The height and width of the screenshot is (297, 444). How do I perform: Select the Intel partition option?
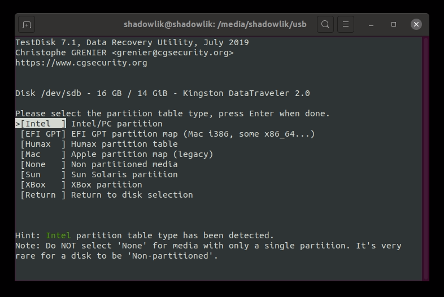[89, 124]
